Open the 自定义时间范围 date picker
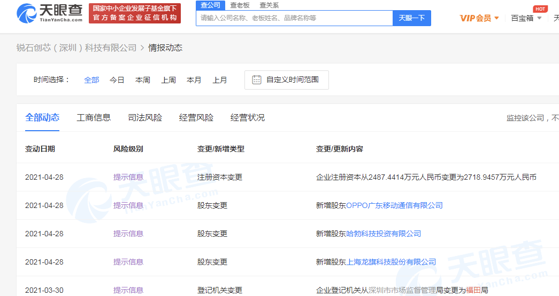559x296 pixels. click(x=287, y=80)
